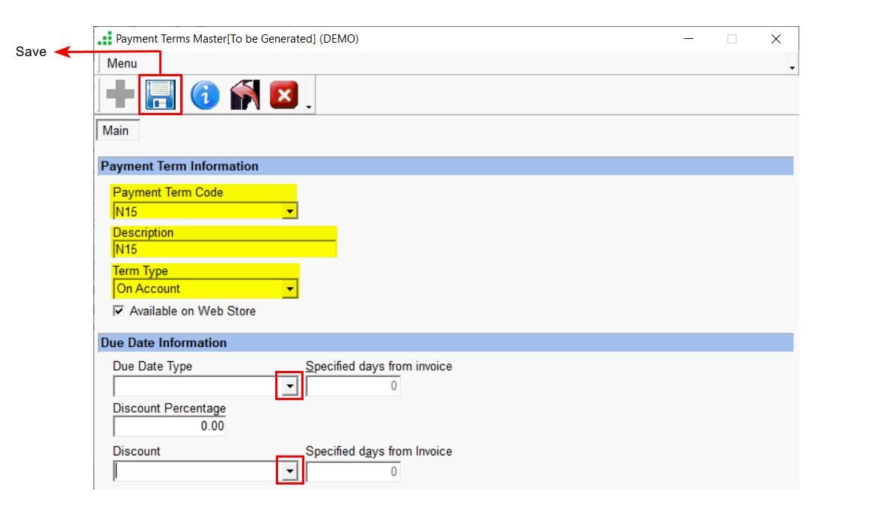The image size is (886, 510).
Task: Expand the toolbar overflow arrow
Action: tap(308, 108)
